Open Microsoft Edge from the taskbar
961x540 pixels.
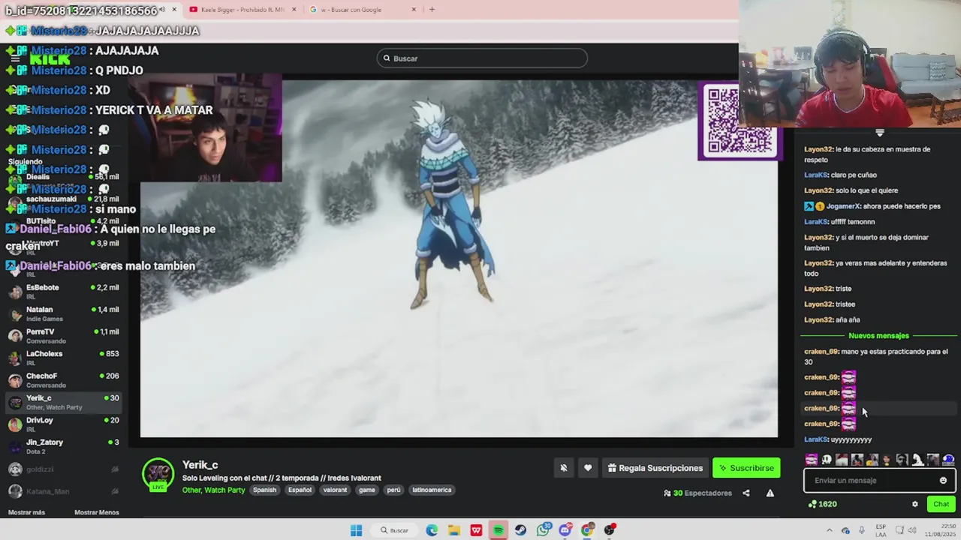[x=432, y=530]
